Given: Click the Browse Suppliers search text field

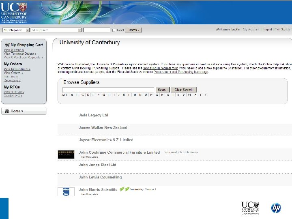Looking at the screenshot, I should click(x=108, y=90).
